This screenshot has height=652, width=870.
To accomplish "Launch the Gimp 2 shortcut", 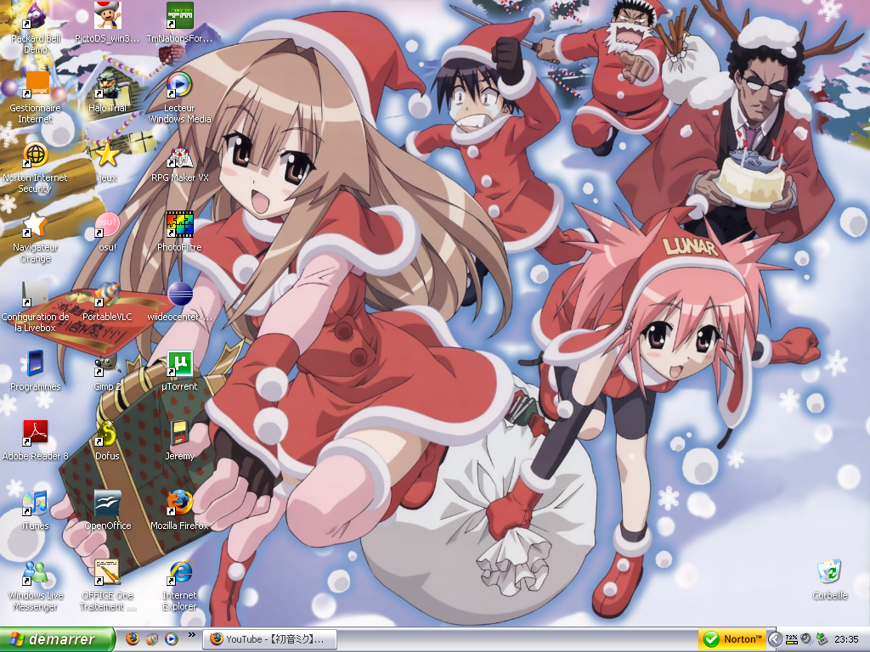I will pos(107,371).
